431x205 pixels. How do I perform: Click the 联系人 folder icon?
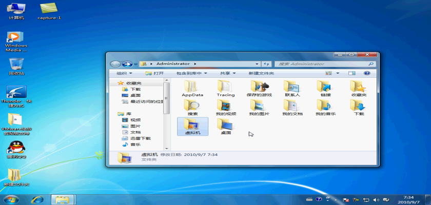[292, 86]
